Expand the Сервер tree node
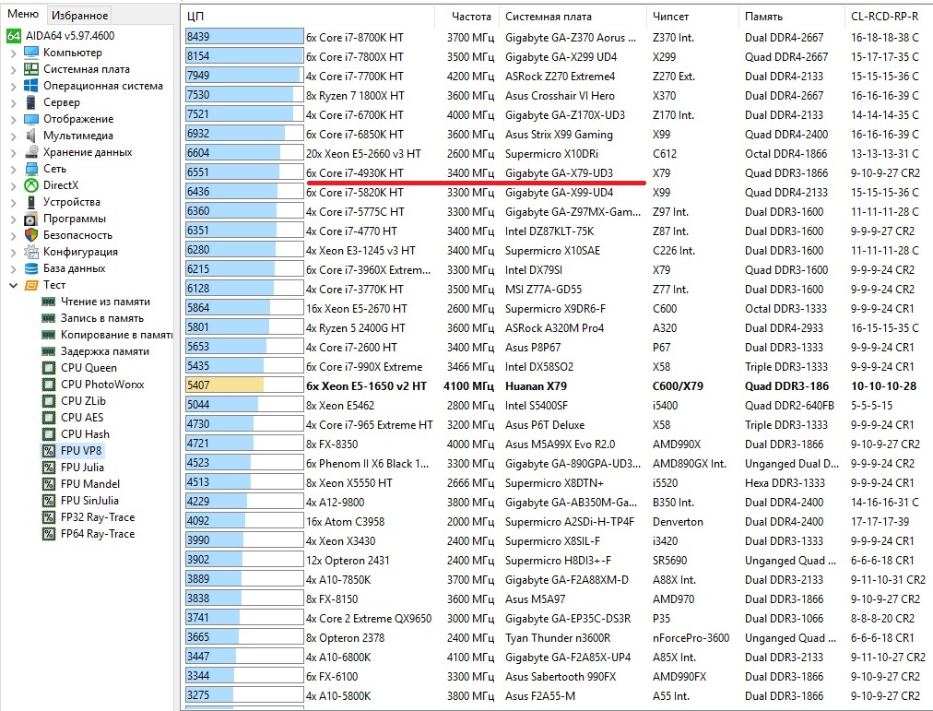 pos(14,103)
